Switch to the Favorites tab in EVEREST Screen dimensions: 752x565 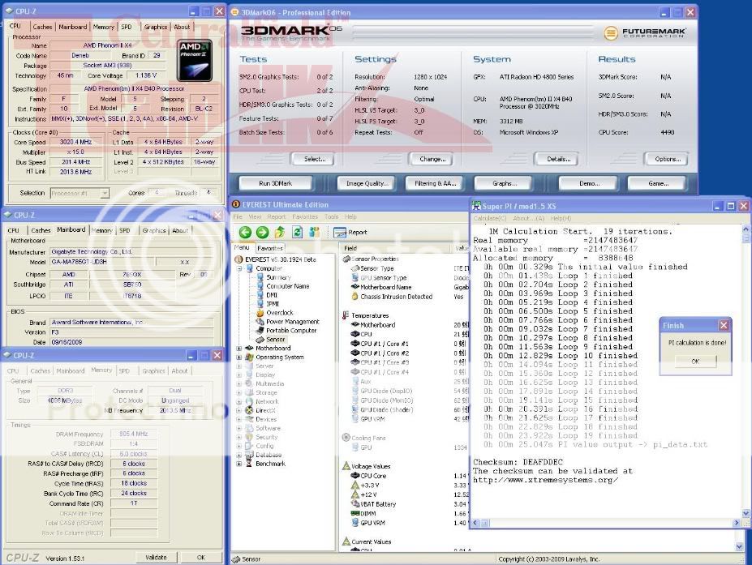click(x=270, y=248)
